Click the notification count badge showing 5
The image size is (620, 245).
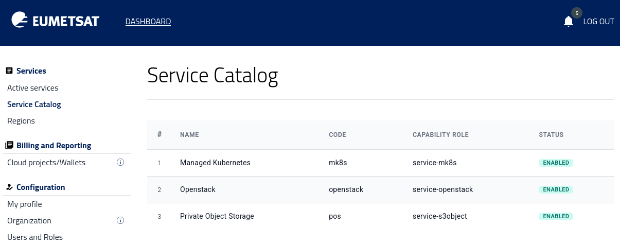point(577,13)
